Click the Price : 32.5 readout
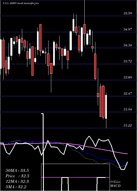137x191 pixels. click(18, 176)
